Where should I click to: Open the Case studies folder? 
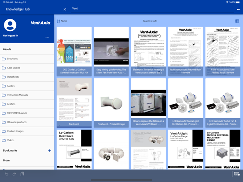27,68
